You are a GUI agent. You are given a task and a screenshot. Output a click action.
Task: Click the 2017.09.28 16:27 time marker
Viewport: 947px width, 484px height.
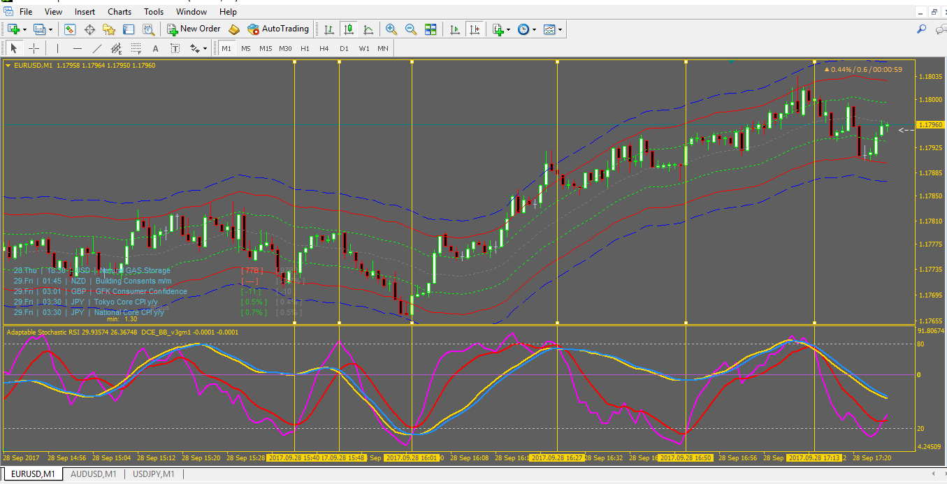[x=556, y=458]
